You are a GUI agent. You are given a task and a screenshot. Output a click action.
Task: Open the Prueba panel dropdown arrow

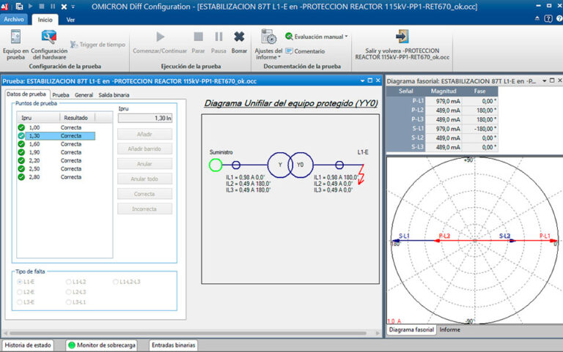(x=362, y=81)
